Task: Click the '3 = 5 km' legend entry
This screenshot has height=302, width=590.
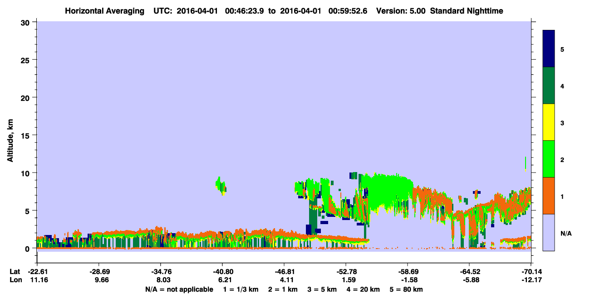Action: tap(322, 289)
